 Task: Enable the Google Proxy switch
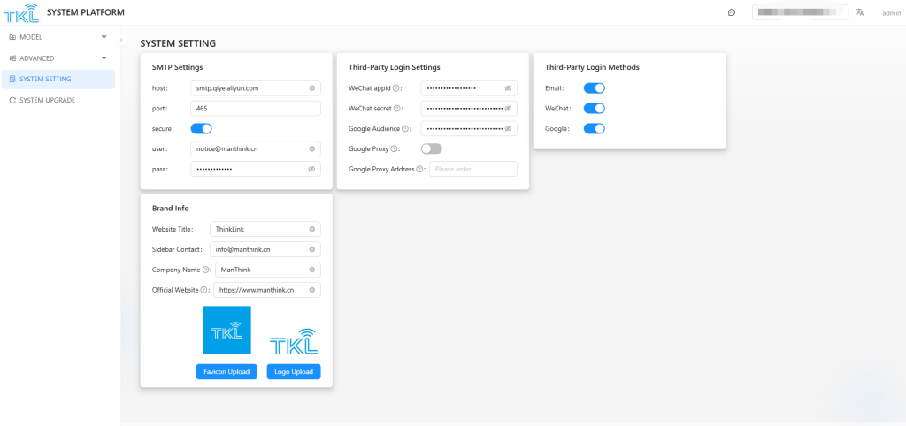click(431, 148)
